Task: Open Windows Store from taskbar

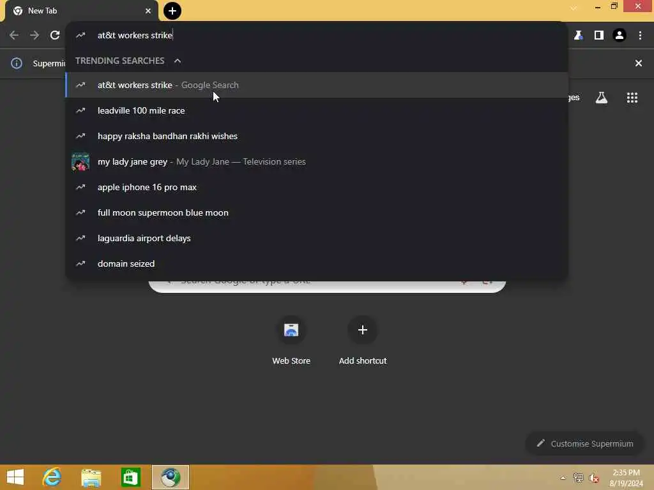Action: [130, 477]
